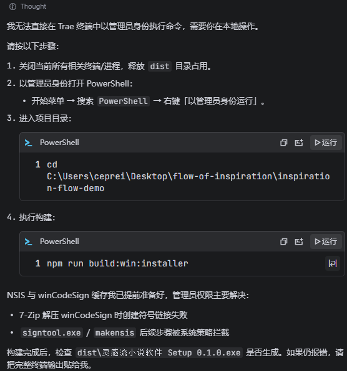This screenshot has width=347, height=371.
Task: Copy the cd command code block
Action: click(x=284, y=143)
